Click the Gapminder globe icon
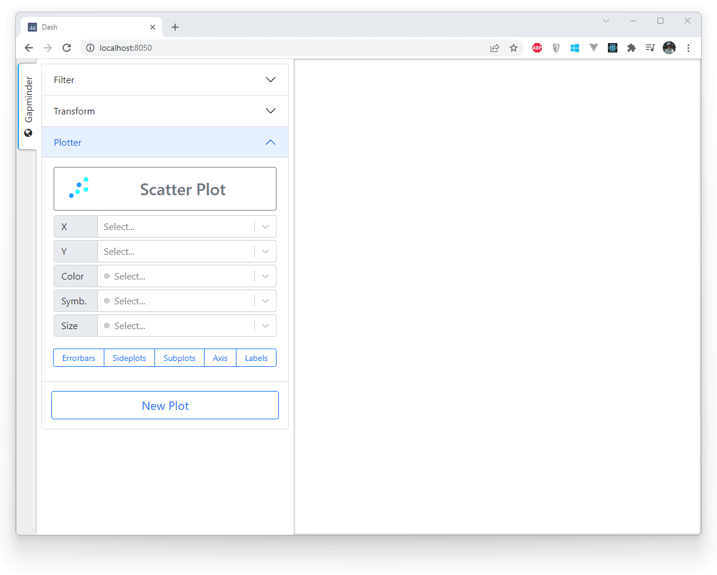This screenshot has width=717, height=575. coord(28,133)
